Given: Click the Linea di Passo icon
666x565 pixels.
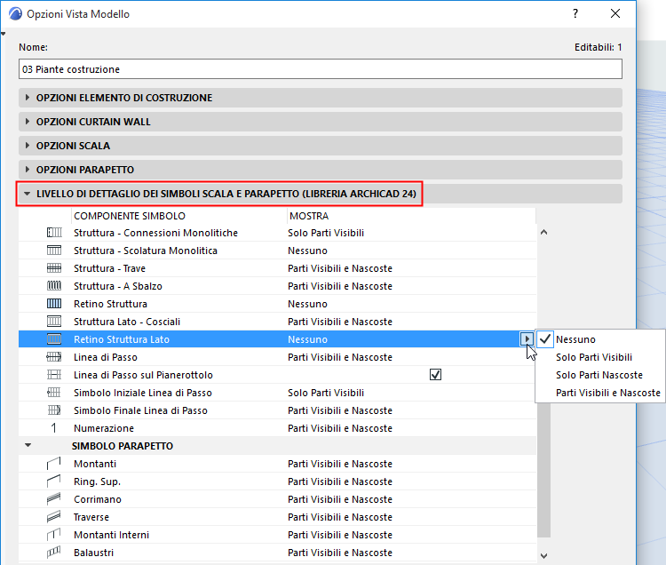Looking at the screenshot, I should coord(54,357).
